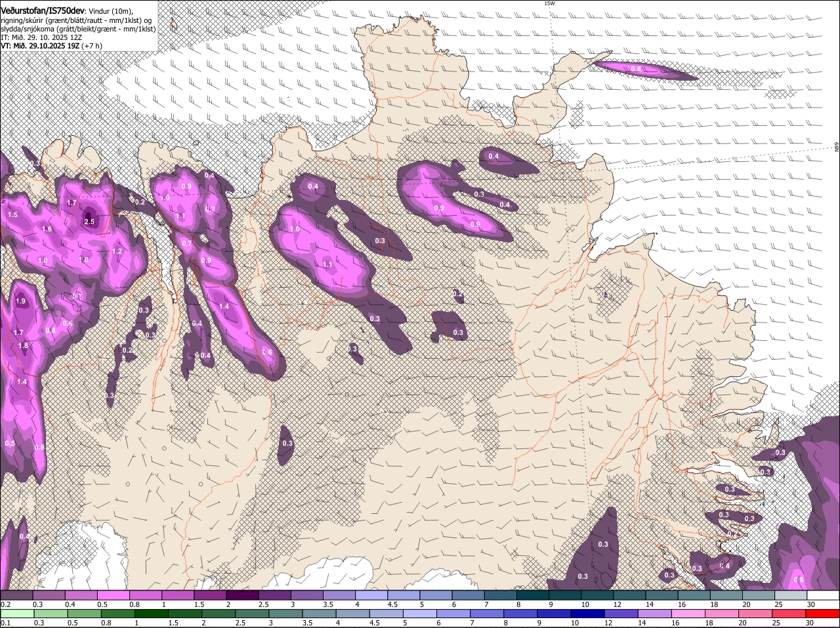Click the dark teal 8–9 swatch in the upper legend
The height and width of the screenshot is (628, 840).
click(534, 595)
